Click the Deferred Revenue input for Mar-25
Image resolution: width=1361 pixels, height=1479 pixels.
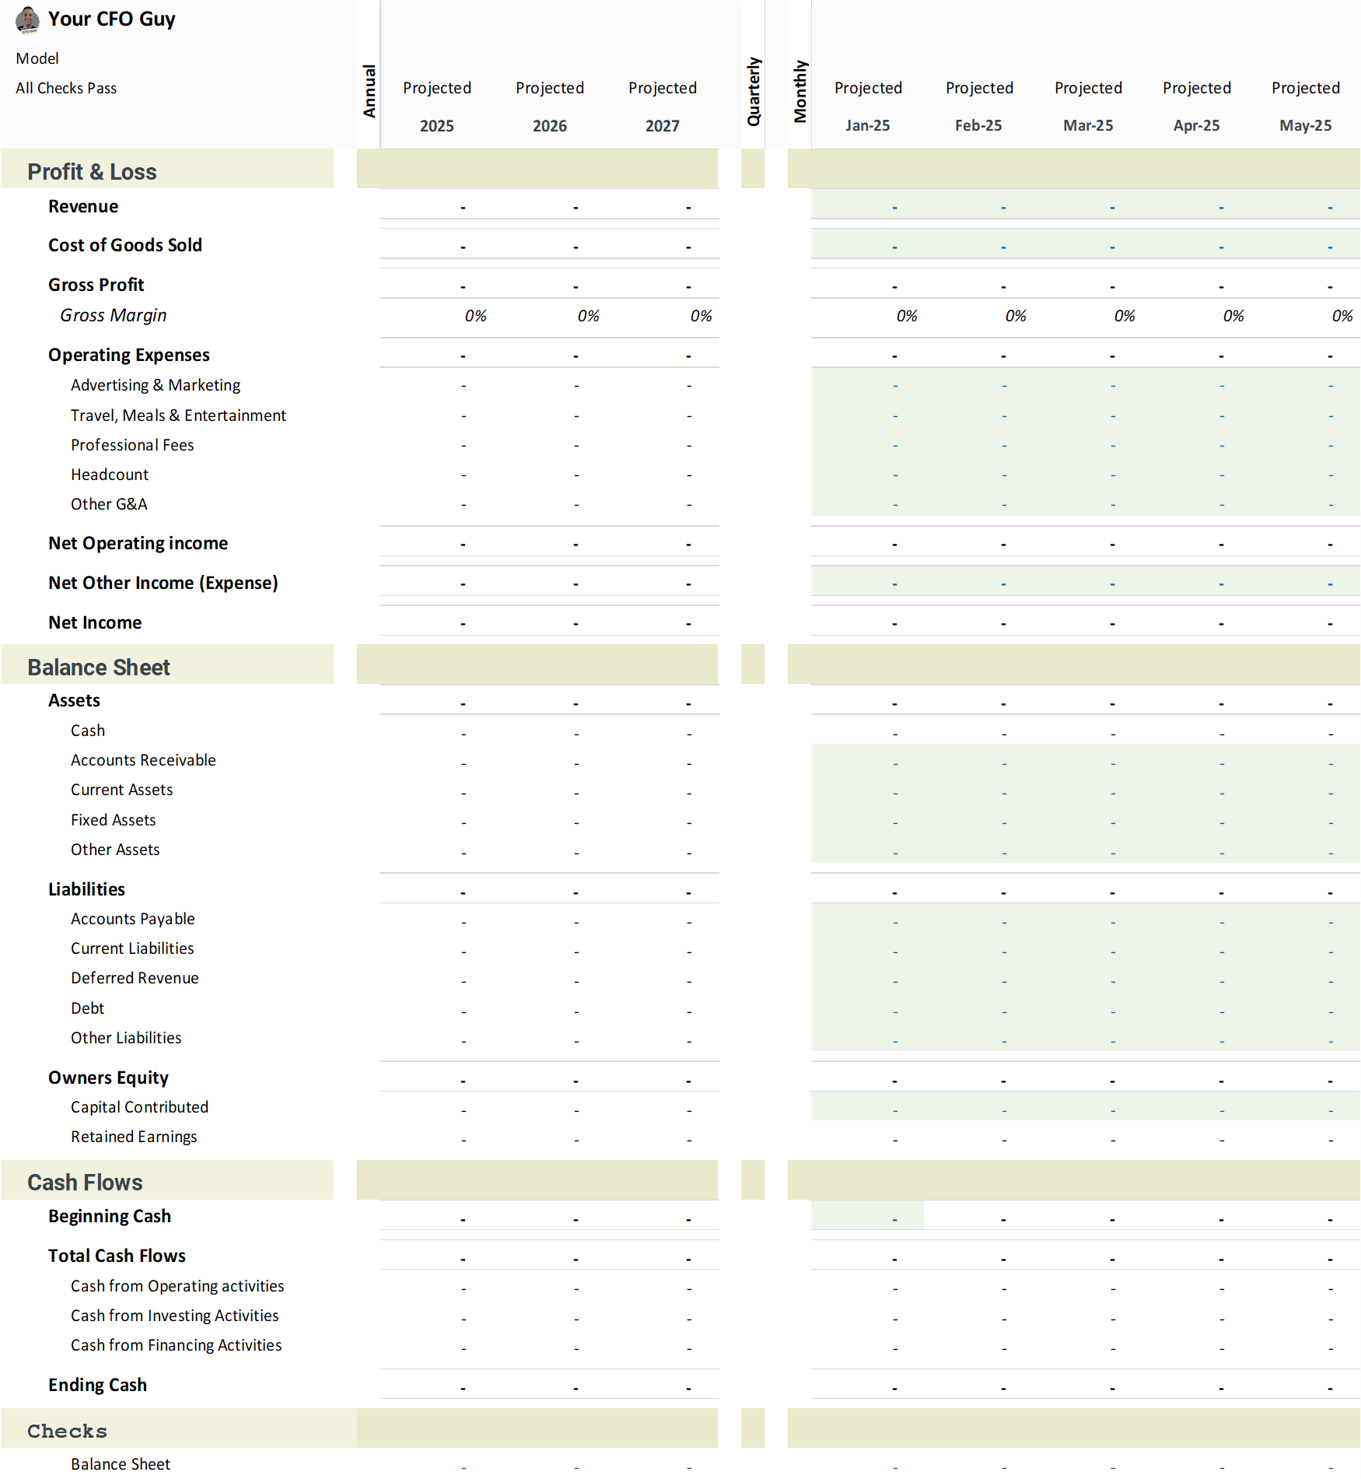[x=1088, y=978]
